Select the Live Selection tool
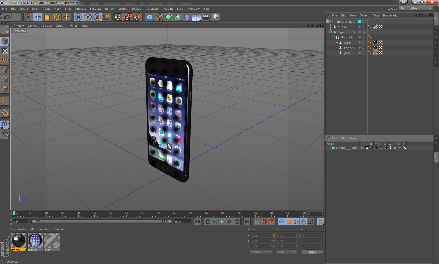Screen dimensions: 439x264 pos(28,17)
